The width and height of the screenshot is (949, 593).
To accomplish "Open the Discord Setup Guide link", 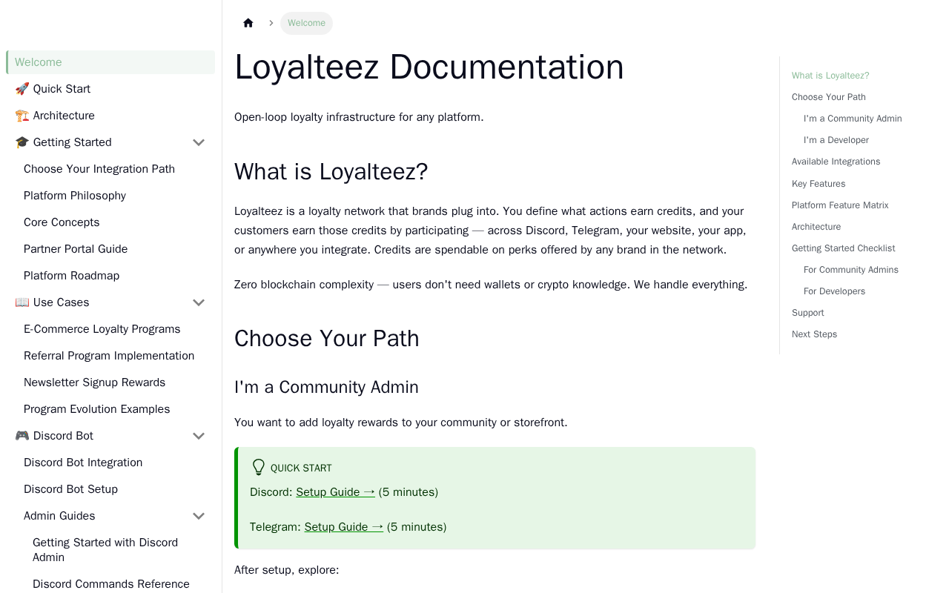I will (x=335, y=492).
